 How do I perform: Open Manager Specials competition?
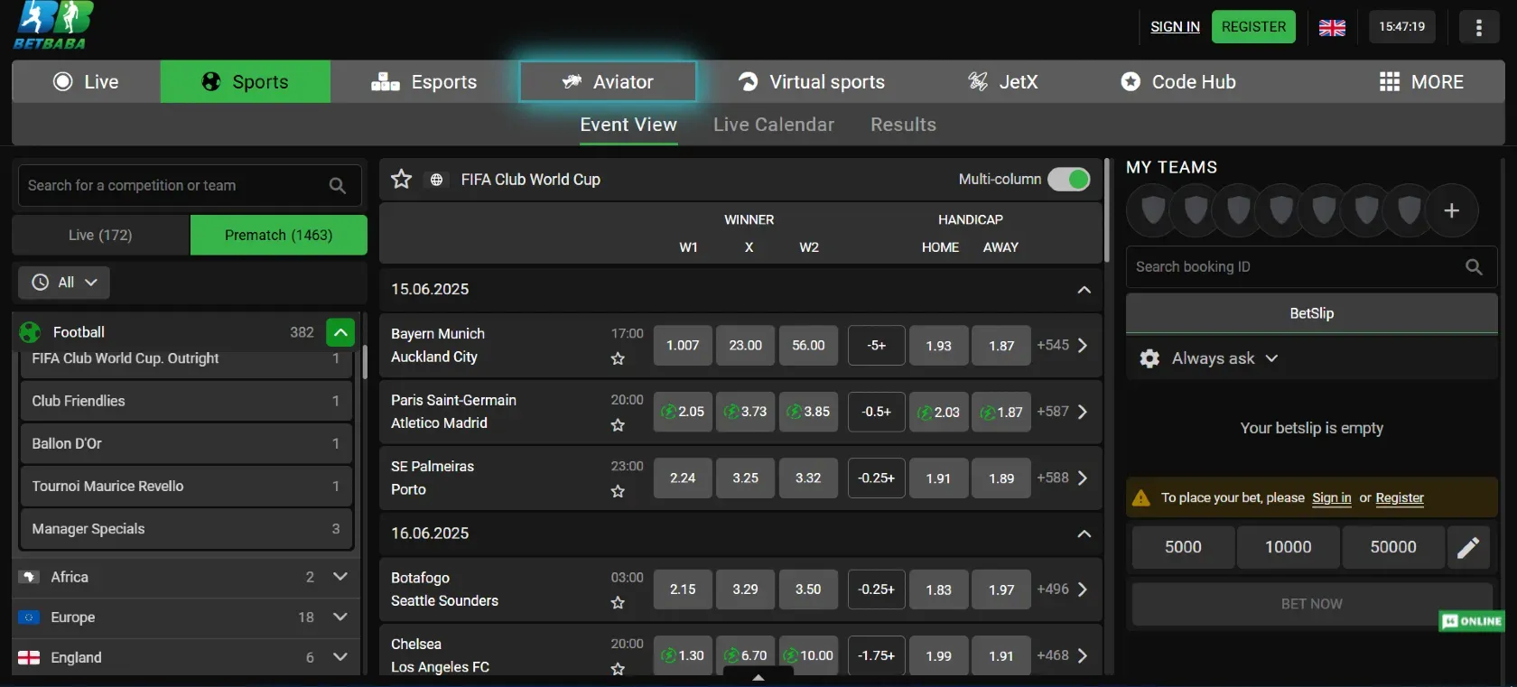click(186, 529)
